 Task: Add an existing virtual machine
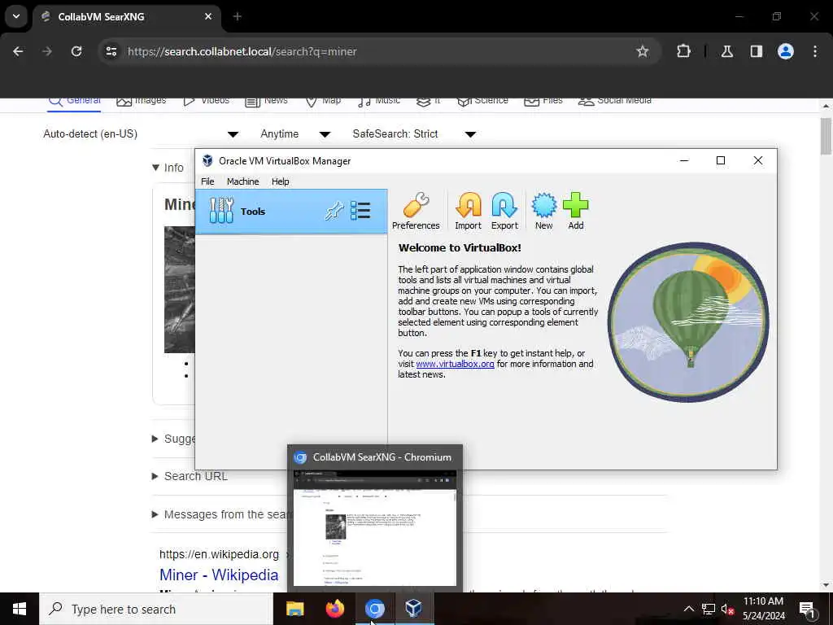pyautogui.click(x=575, y=211)
